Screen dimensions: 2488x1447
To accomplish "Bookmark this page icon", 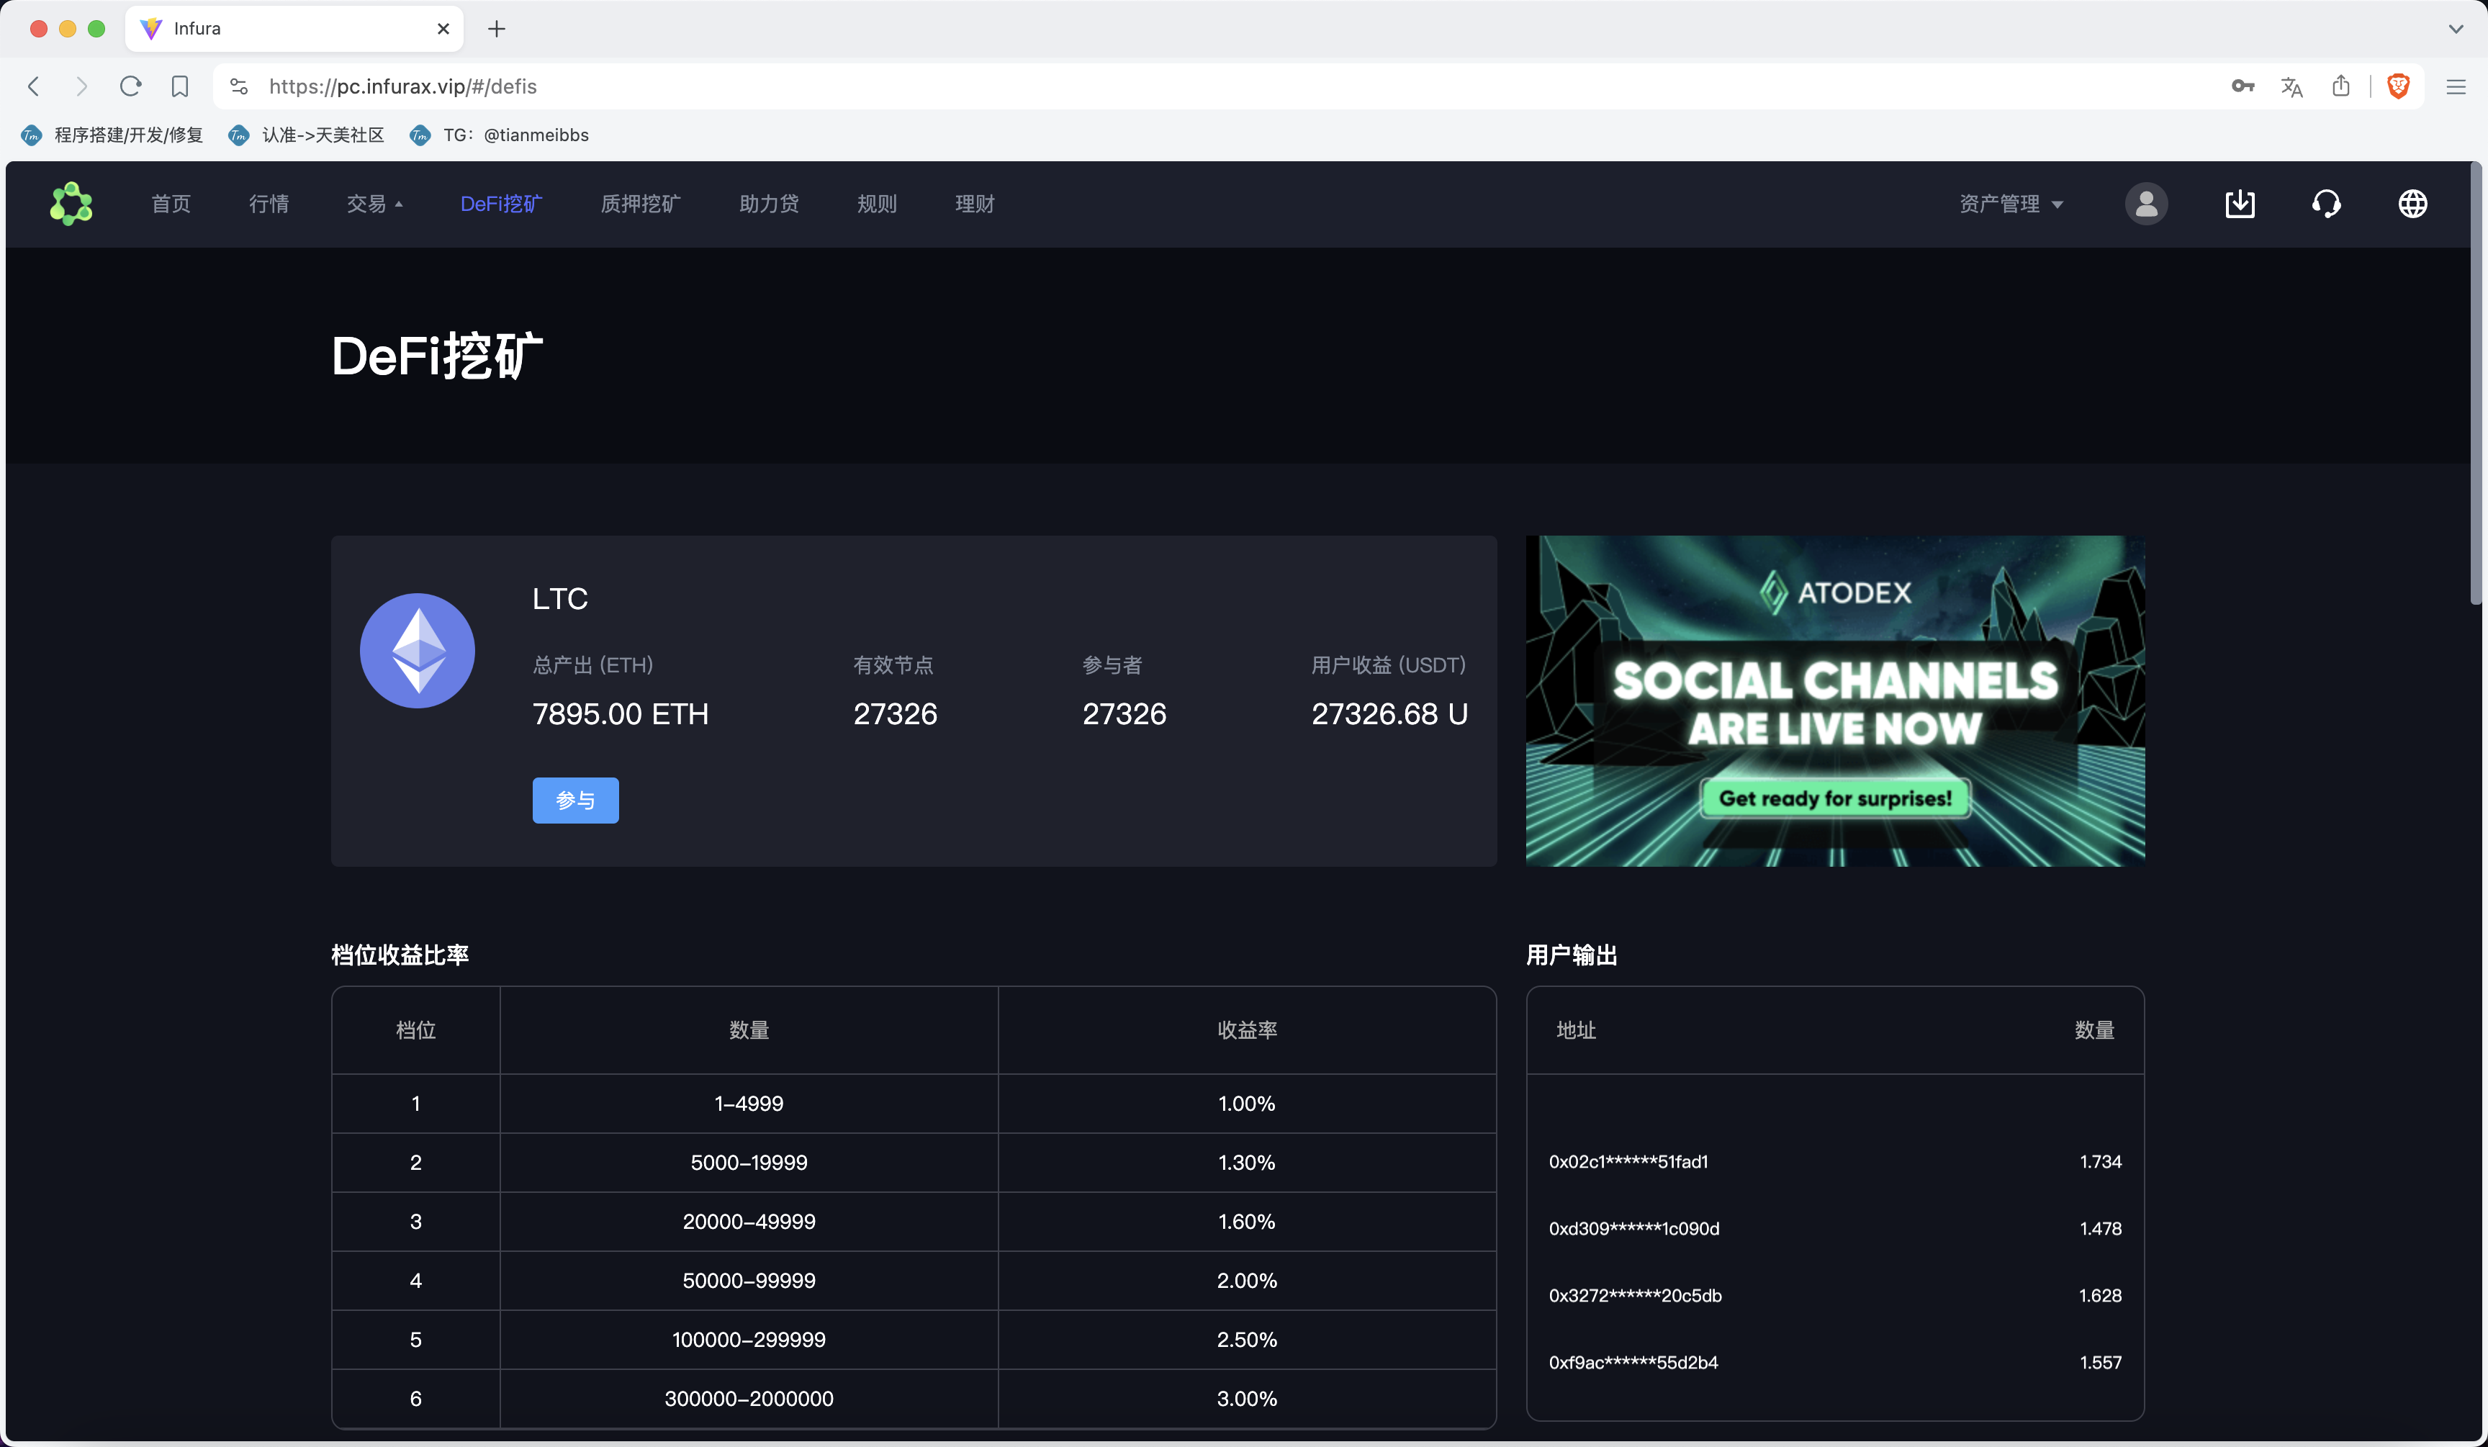I will 180,86.
